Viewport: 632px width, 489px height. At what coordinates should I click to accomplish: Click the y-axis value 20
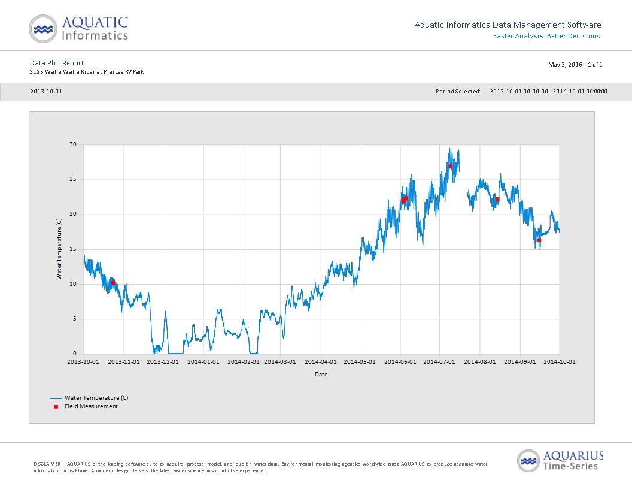coord(73,215)
